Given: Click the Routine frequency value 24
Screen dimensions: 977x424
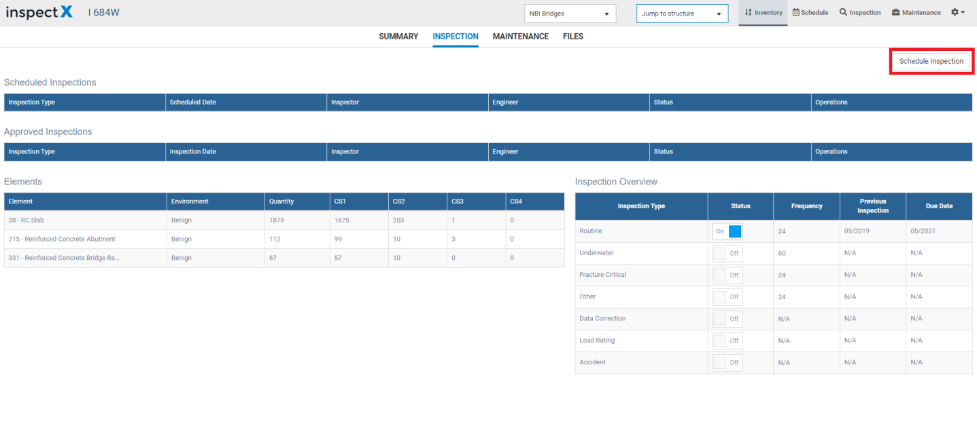Looking at the screenshot, I should pos(782,231).
